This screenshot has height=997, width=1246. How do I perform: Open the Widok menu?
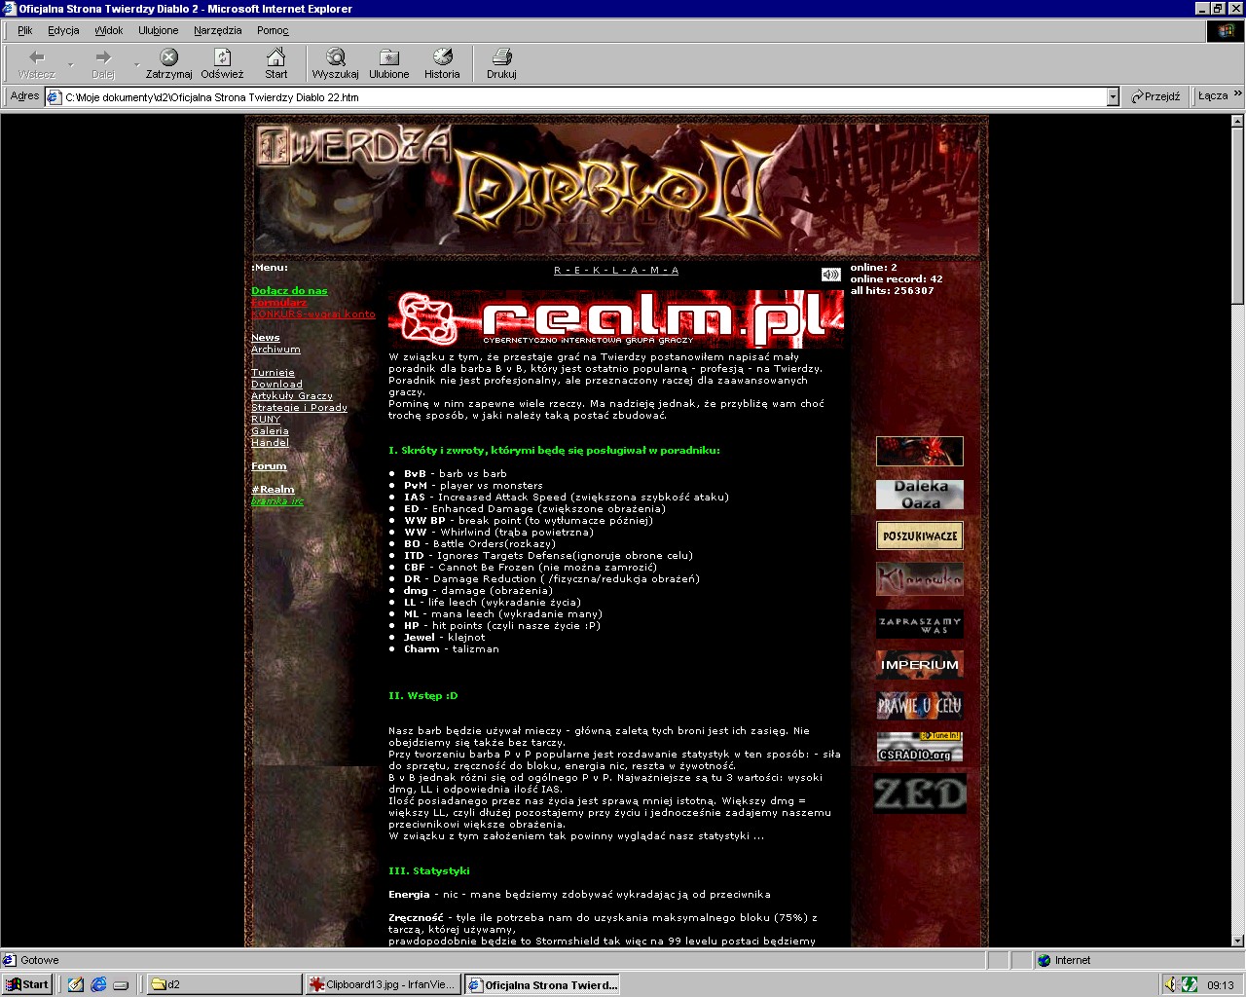[x=108, y=30]
